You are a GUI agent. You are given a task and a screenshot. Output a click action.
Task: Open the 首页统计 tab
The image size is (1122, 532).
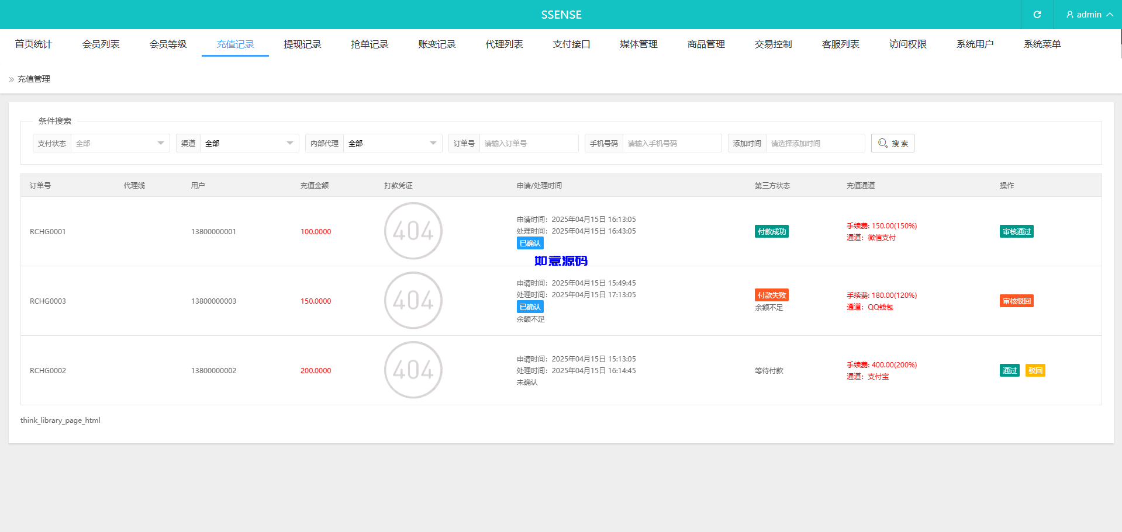pos(33,44)
